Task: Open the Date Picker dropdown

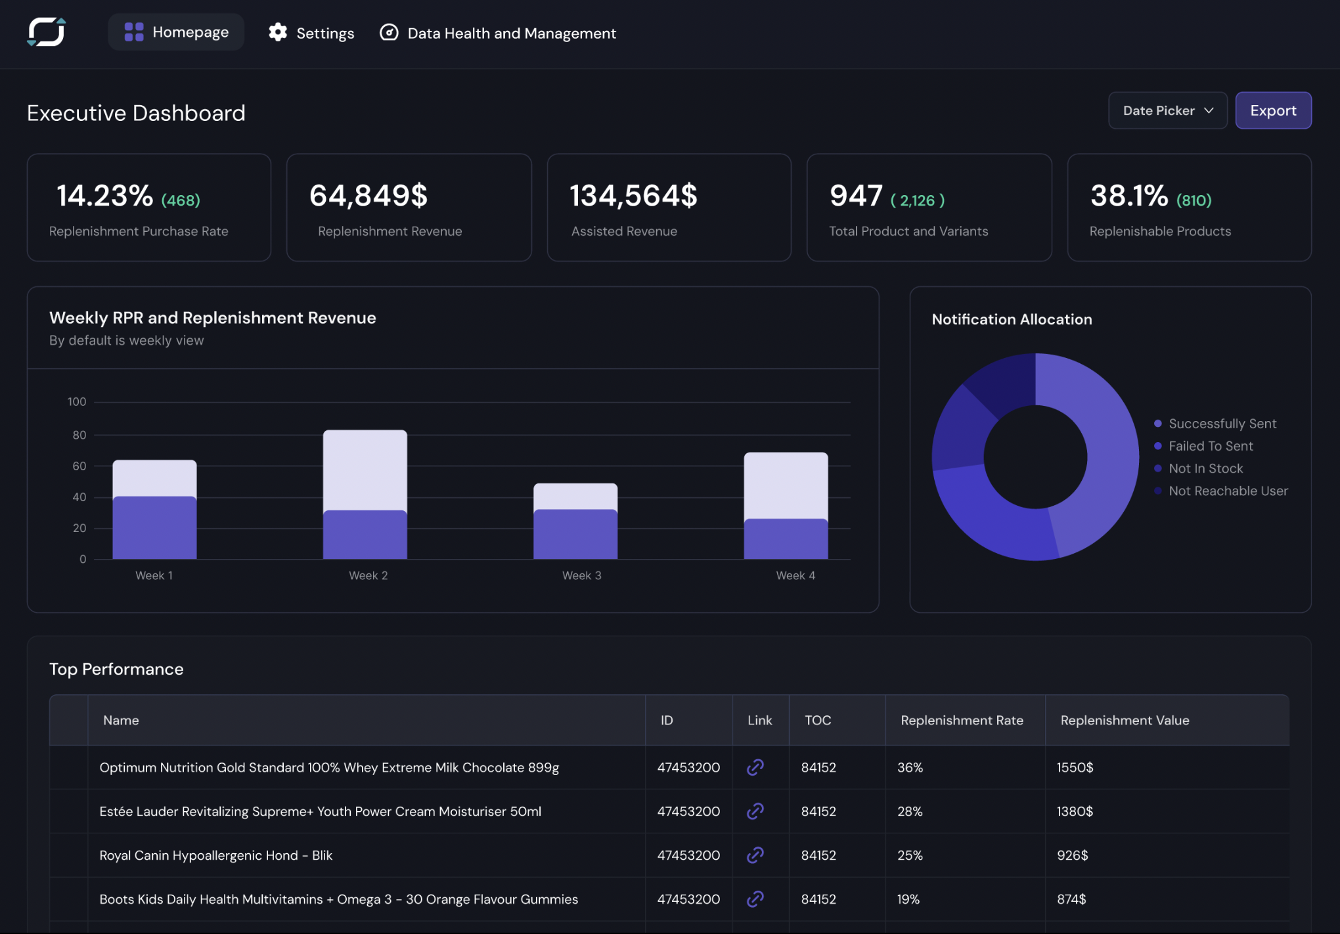Action: (1159, 110)
